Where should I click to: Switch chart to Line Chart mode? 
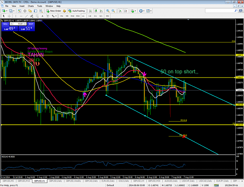click(x=101, y=11)
